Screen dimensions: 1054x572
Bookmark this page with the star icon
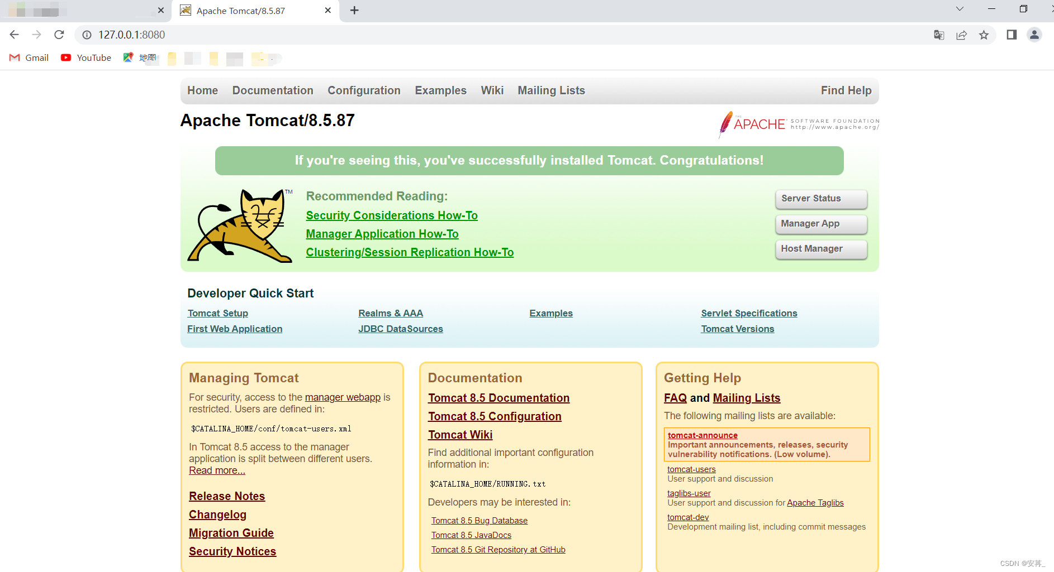(x=984, y=35)
